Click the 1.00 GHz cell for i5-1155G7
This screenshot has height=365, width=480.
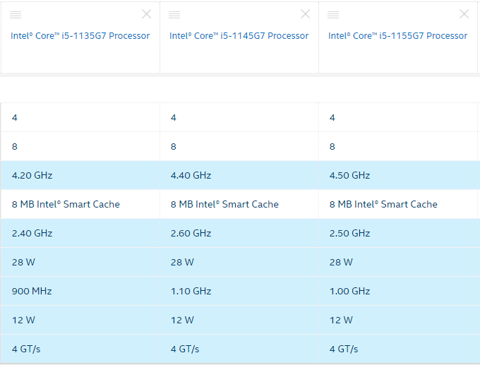pyautogui.click(x=398, y=291)
